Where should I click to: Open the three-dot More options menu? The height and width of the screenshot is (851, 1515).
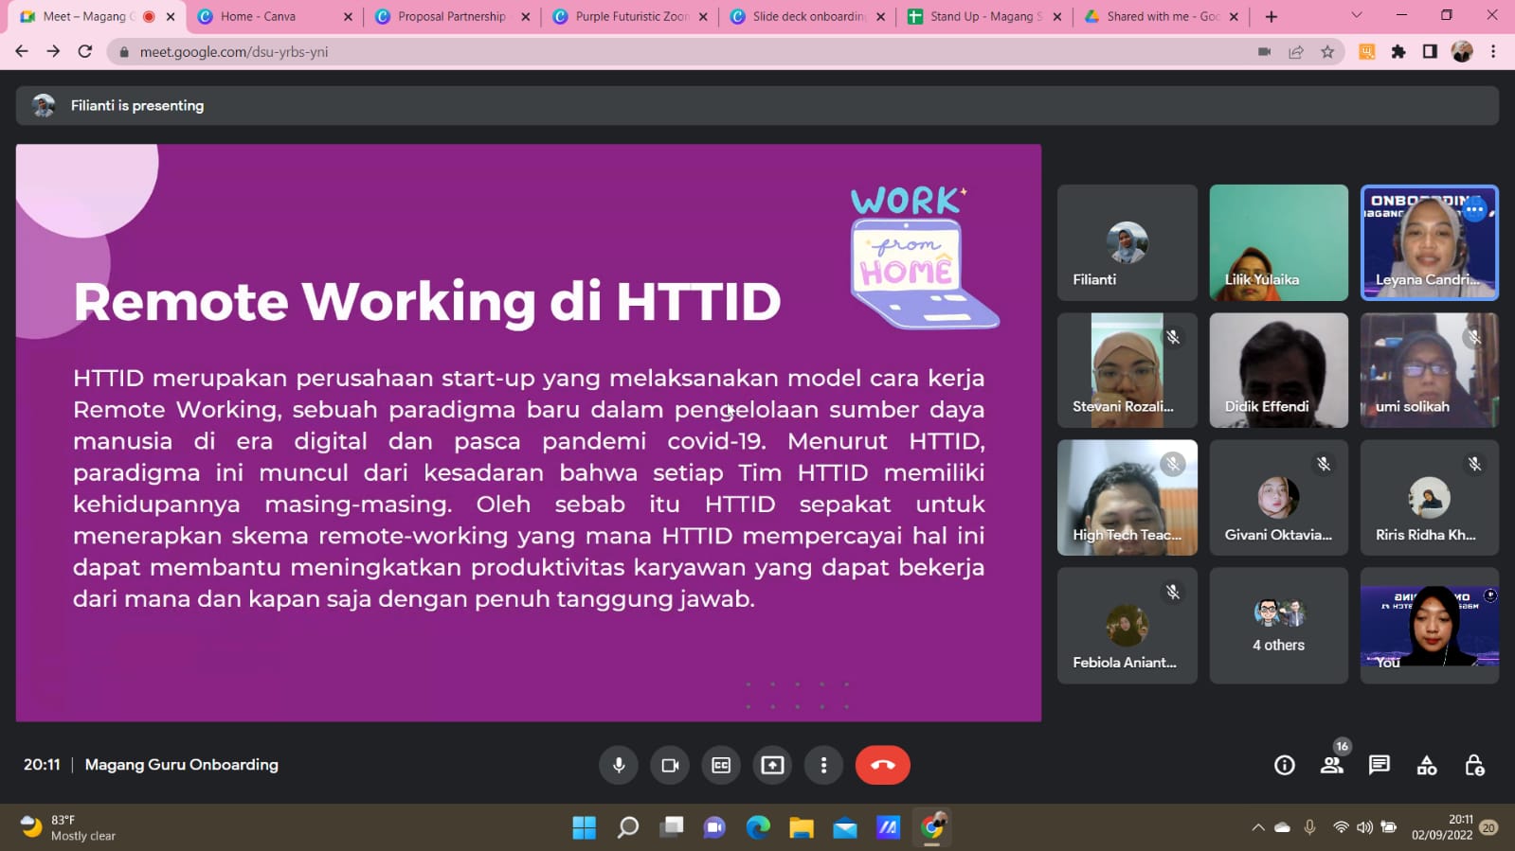pos(823,765)
